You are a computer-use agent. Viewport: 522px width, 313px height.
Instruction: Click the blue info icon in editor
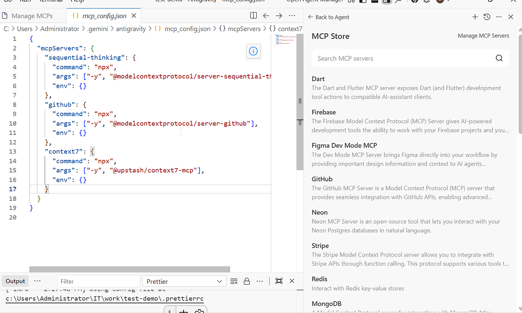[x=253, y=51]
